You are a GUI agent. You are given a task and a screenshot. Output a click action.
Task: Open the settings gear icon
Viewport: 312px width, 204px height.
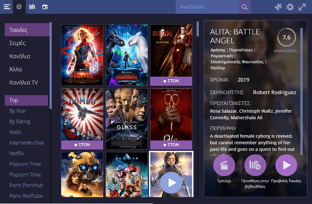click(x=290, y=7)
